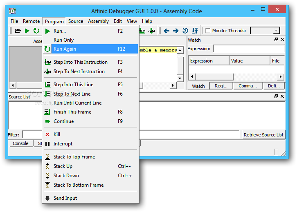This screenshot has height=212, width=297.
Task: Switch to the Defi... tab
Action: [274, 86]
